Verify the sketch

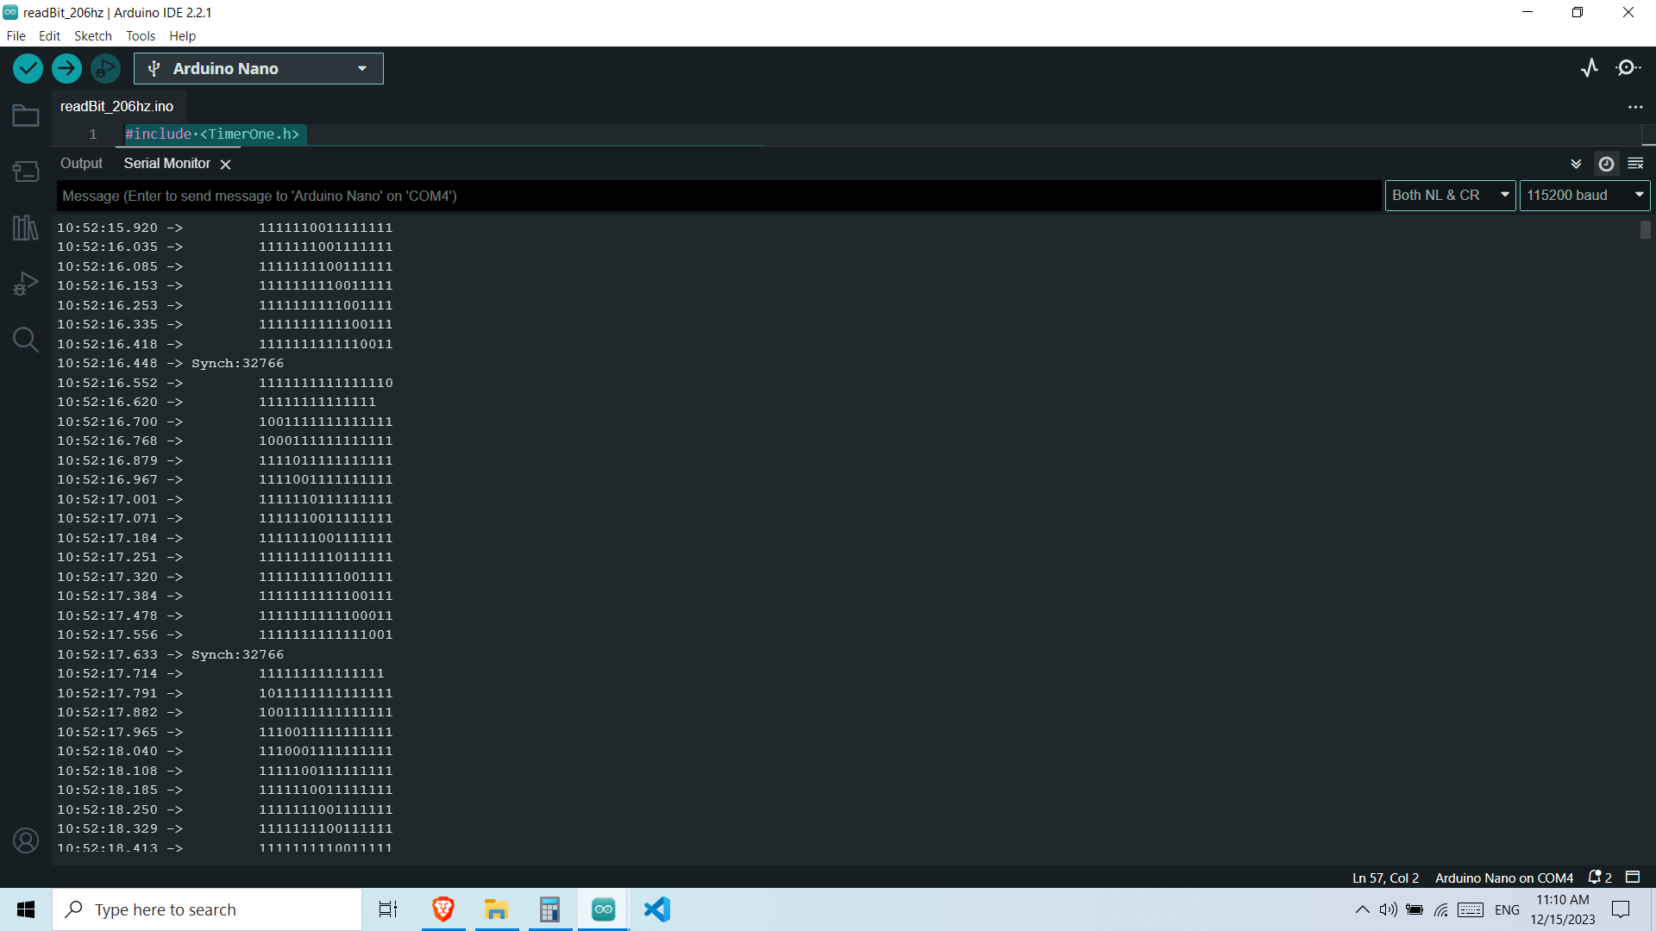tap(28, 68)
